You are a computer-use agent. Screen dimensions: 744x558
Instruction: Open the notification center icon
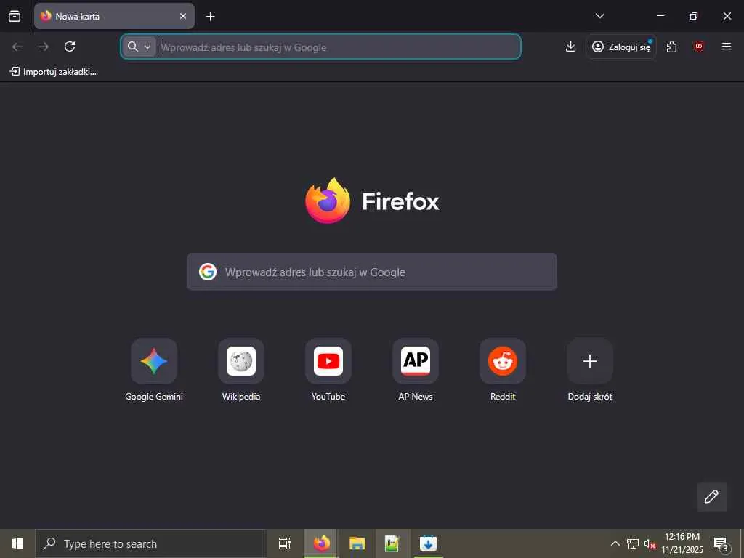click(x=721, y=543)
